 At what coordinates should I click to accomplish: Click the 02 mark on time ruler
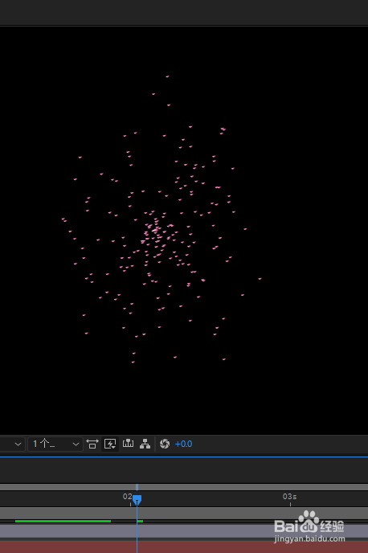[127, 497]
